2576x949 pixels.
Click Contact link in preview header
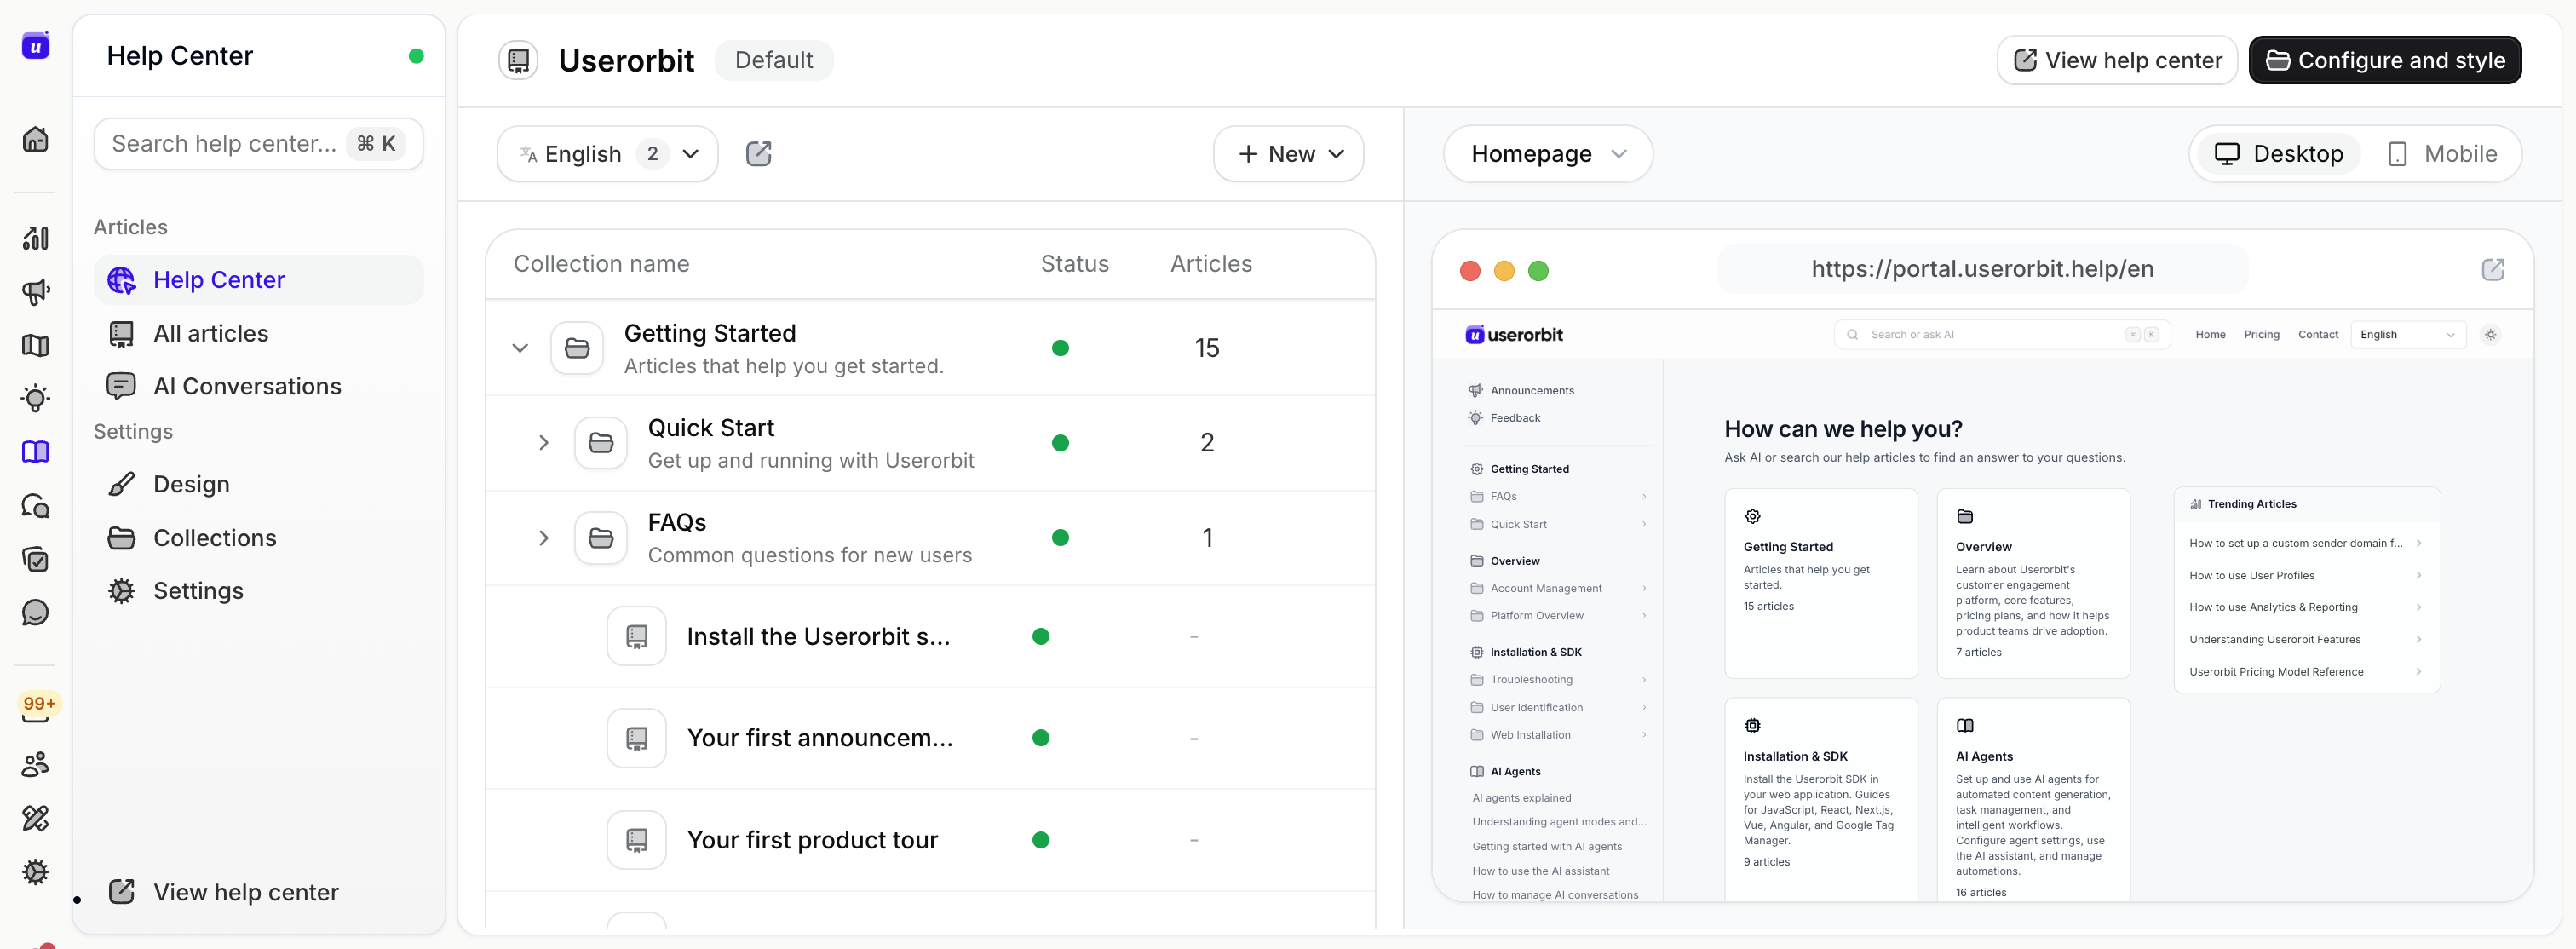[2318, 335]
